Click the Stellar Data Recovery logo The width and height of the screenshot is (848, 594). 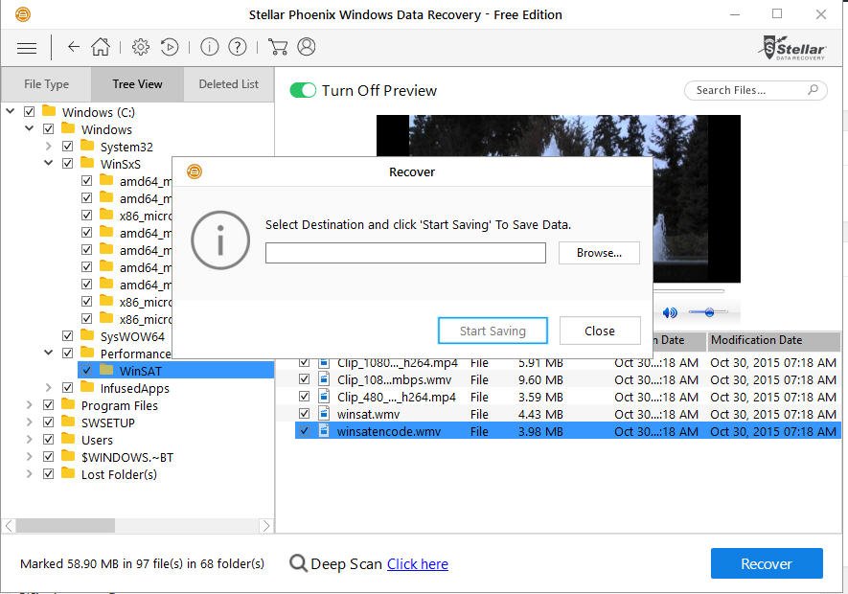(792, 48)
